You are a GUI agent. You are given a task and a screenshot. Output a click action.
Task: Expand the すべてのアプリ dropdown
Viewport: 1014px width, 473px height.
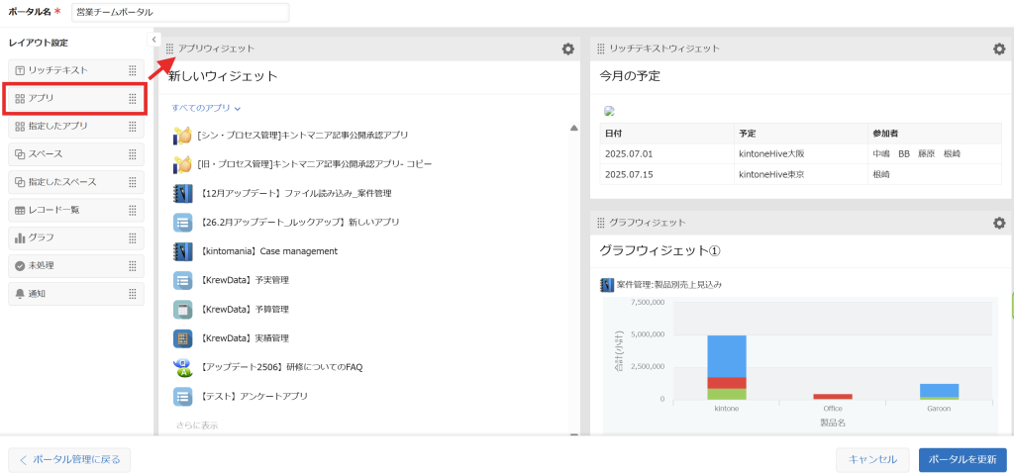pyautogui.click(x=206, y=107)
